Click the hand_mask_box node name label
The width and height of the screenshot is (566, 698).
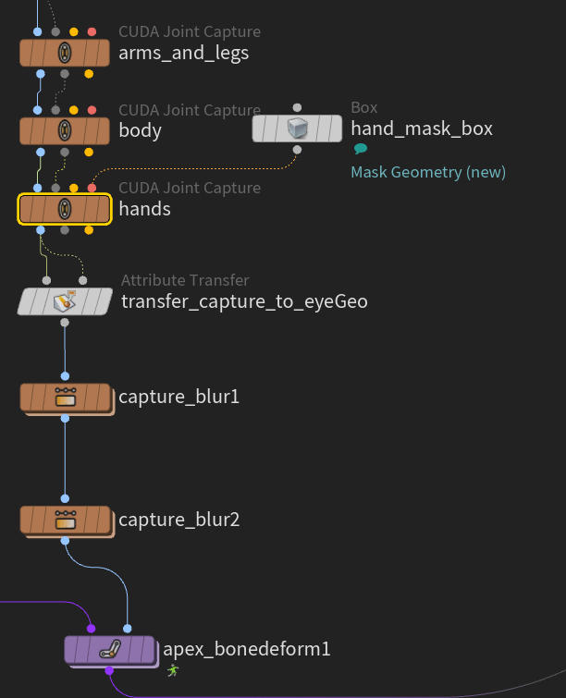(x=422, y=129)
